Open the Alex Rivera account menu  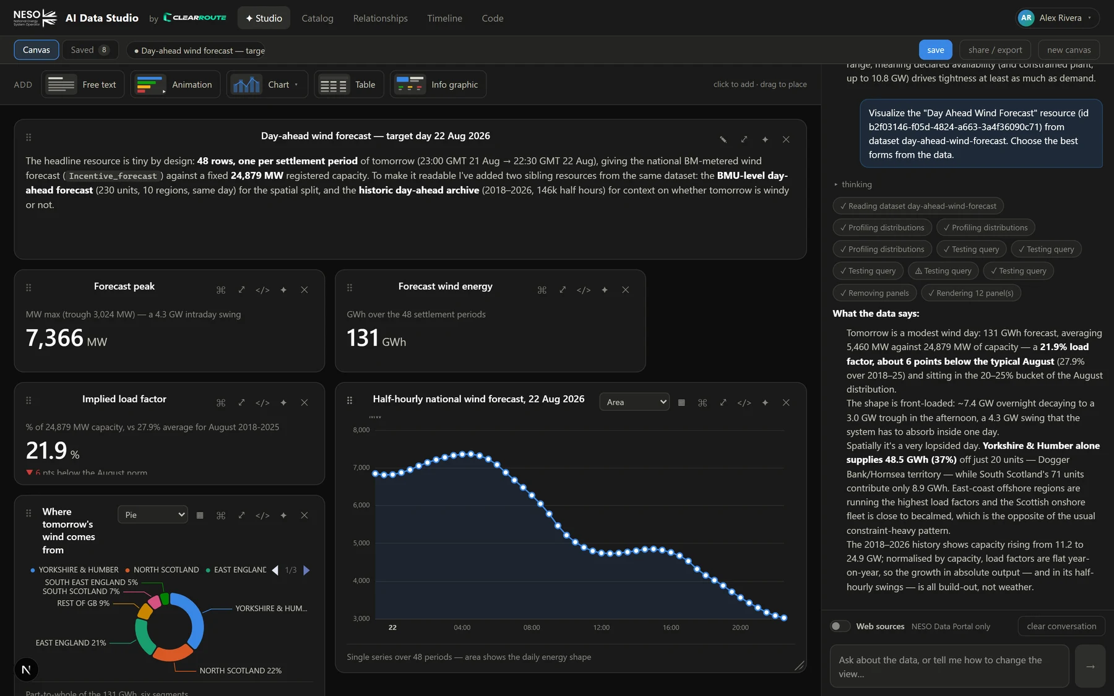coord(1058,18)
